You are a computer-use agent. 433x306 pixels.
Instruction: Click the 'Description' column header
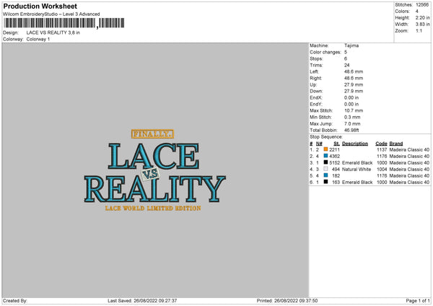(355, 144)
